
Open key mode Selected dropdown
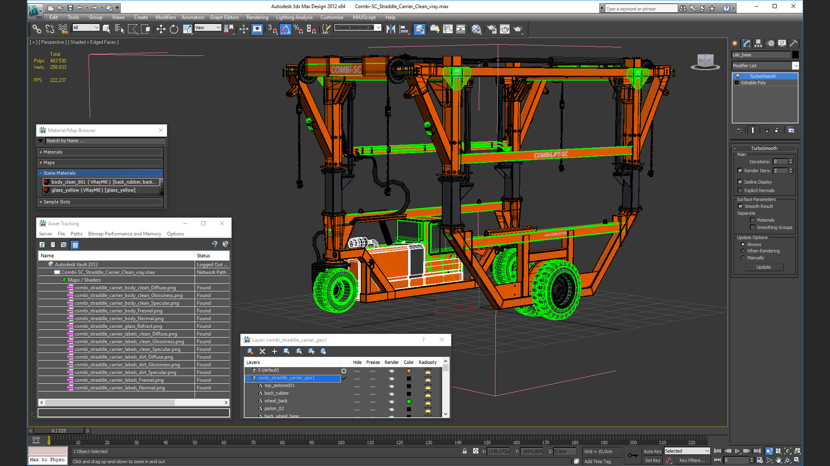click(x=687, y=451)
